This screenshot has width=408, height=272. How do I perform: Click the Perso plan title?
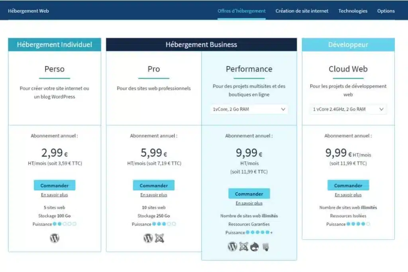(54, 69)
